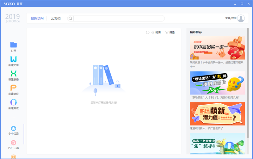253x159 pixels.
Task: Click the search magnifier icon
Action: [71, 18]
